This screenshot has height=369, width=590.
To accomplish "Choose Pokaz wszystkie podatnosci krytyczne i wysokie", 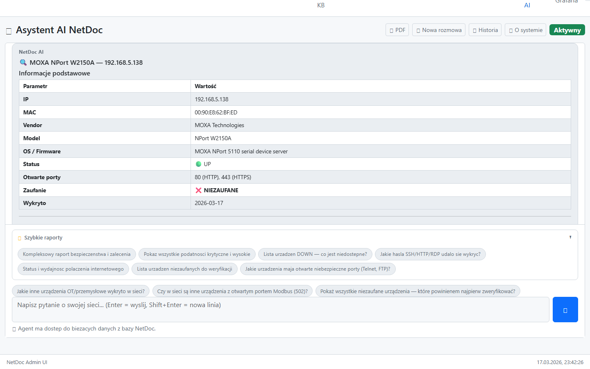I will 197,254.
